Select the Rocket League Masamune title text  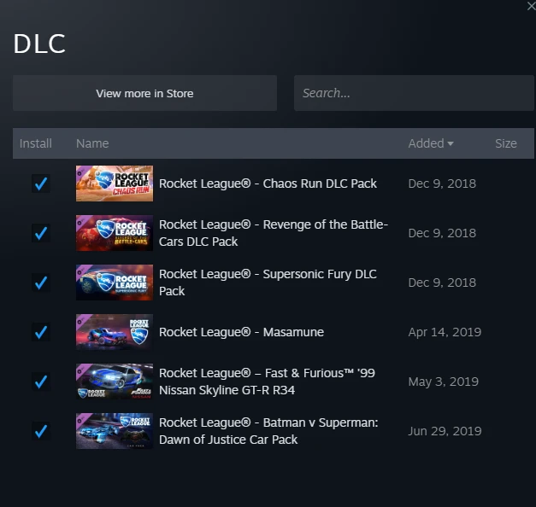(x=241, y=332)
